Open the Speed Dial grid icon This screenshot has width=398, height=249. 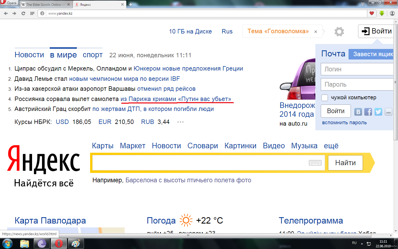(32, 13)
